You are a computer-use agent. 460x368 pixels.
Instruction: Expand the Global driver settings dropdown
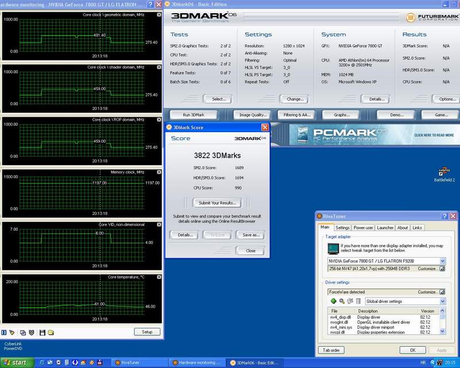pos(442,301)
